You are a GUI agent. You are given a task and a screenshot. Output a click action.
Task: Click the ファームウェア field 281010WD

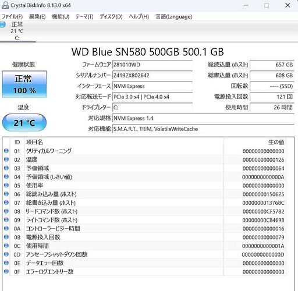point(152,65)
